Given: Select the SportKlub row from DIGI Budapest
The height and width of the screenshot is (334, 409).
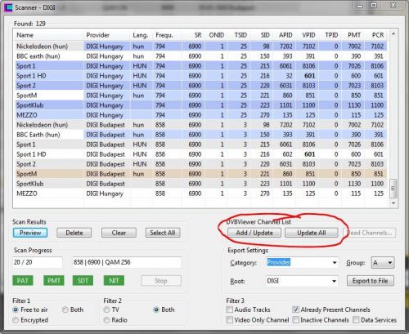Looking at the screenshot, I should (x=200, y=184).
